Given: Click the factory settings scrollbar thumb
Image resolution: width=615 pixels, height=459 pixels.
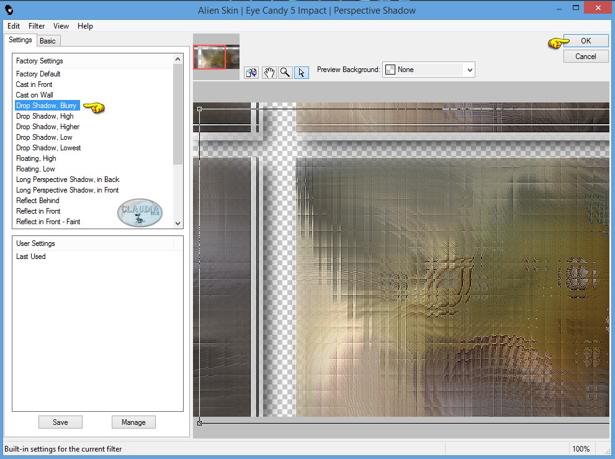Looking at the screenshot, I should pyautogui.click(x=177, y=114).
